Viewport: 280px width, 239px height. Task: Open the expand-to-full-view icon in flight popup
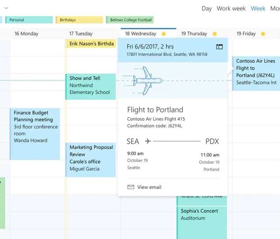[x=219, y=47]
